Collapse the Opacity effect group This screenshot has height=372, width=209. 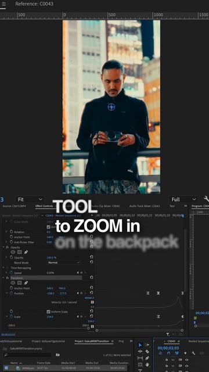(3, 247)
